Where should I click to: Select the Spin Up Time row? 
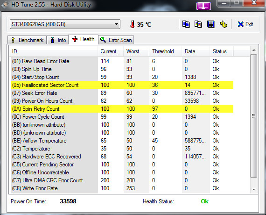122,69
